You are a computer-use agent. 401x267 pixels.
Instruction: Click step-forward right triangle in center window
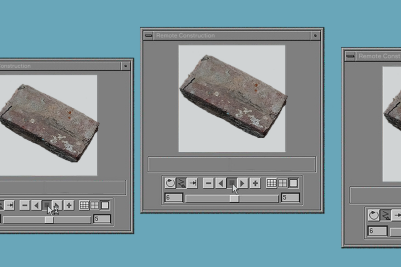point(243,183)
